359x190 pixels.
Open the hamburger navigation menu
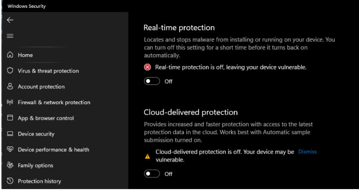(10, 36)
